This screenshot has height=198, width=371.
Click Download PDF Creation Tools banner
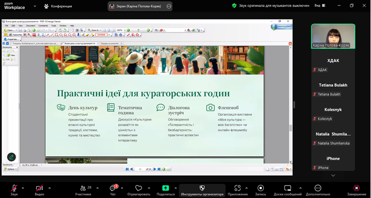(281, 27)
